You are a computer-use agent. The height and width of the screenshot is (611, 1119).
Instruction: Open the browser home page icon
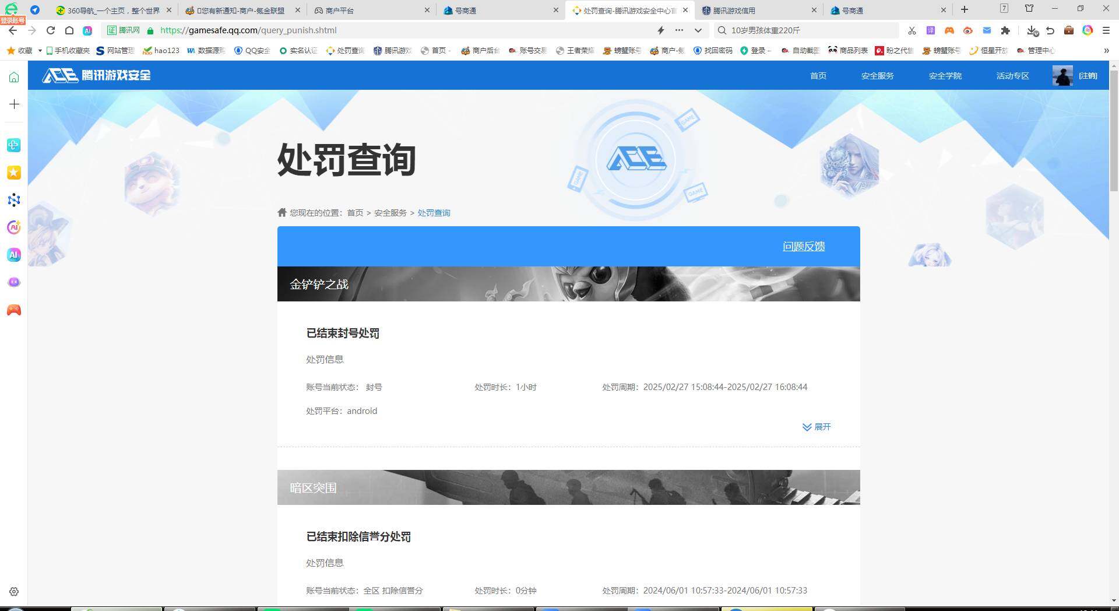69,30
